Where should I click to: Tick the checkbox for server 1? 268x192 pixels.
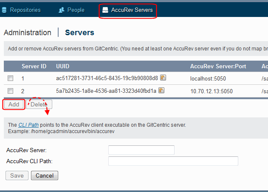(x=11, y=78)
